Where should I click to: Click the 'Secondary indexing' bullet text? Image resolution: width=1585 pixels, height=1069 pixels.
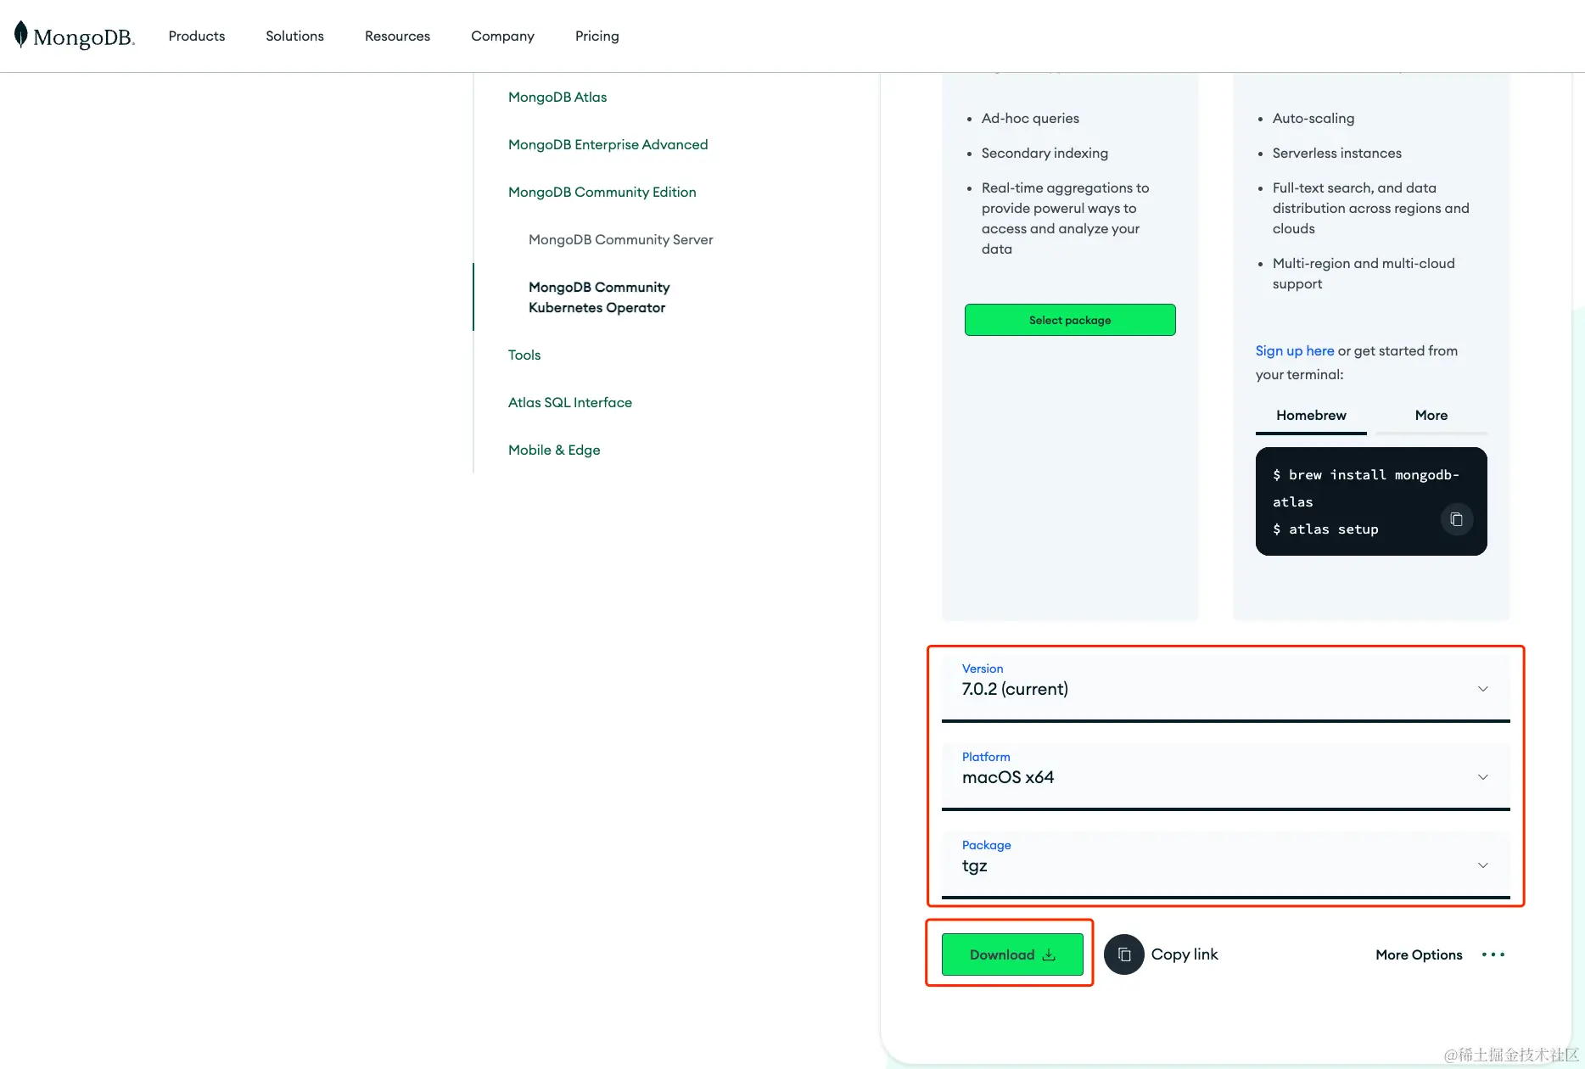[1045, 153]
